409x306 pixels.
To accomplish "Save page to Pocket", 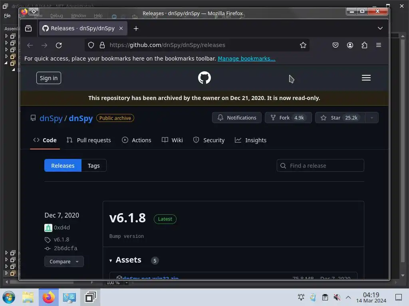I will tap(336, 45).
